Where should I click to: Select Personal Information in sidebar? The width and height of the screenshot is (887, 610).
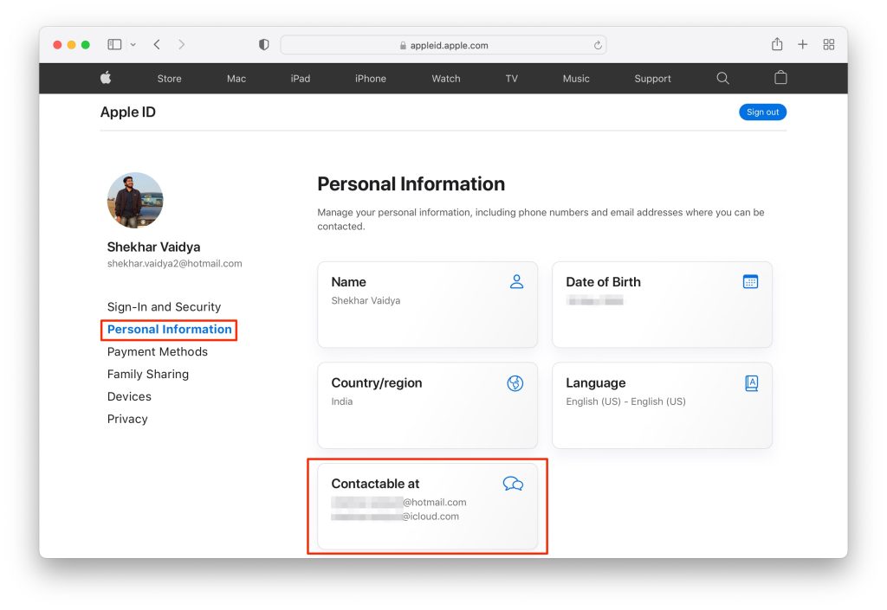(169, 330)
